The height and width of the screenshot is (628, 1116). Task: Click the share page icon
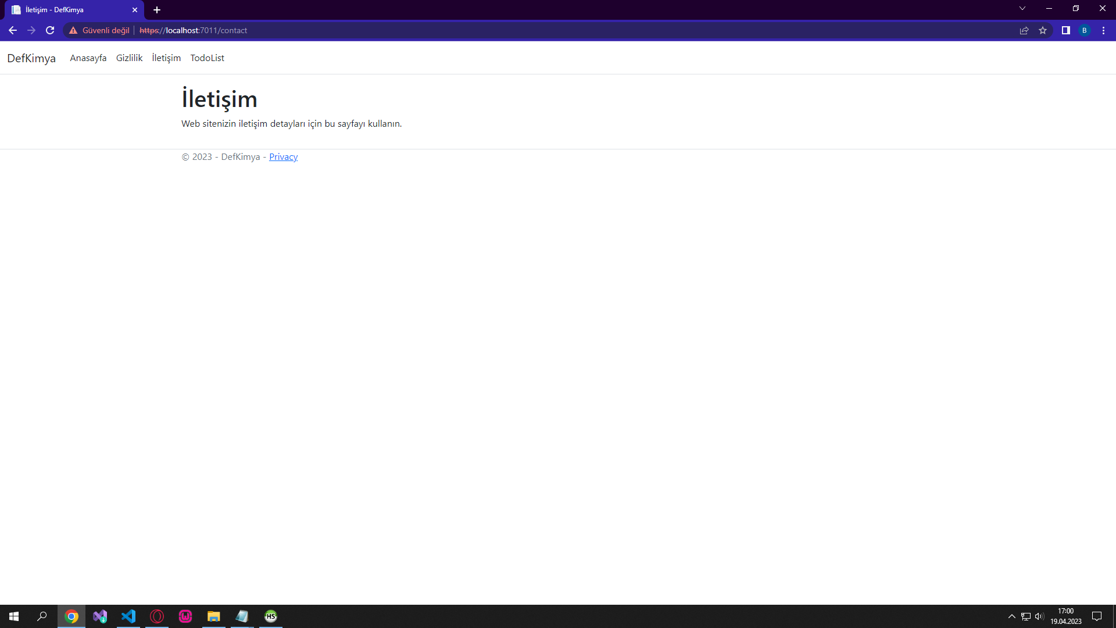1024,30
